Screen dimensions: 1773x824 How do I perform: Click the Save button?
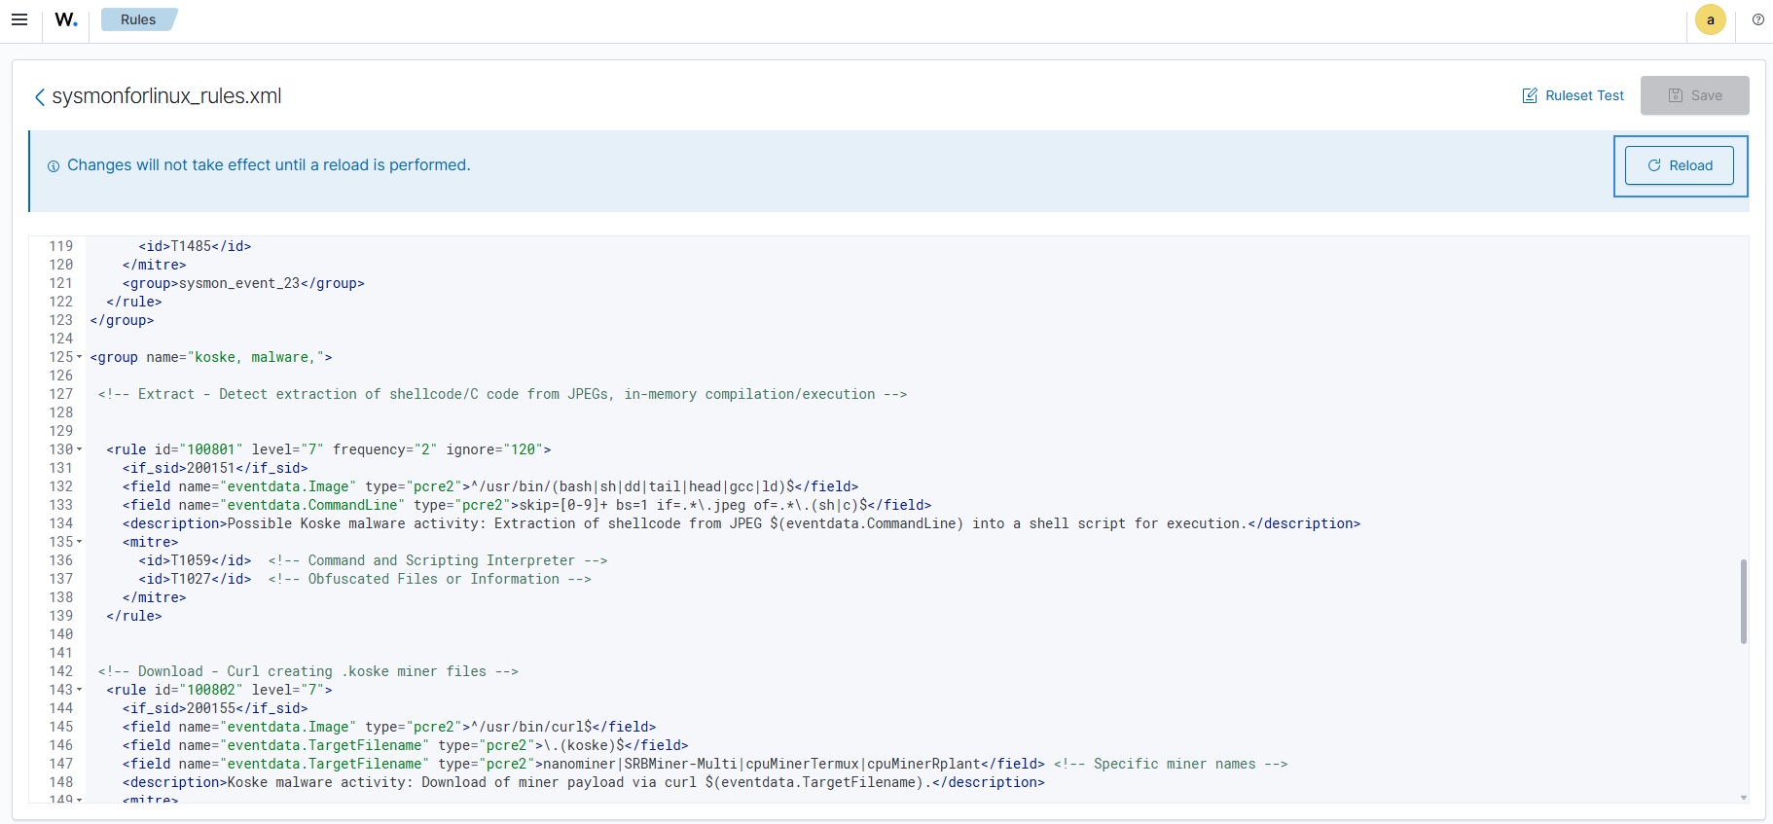(x=1694, y=95)
